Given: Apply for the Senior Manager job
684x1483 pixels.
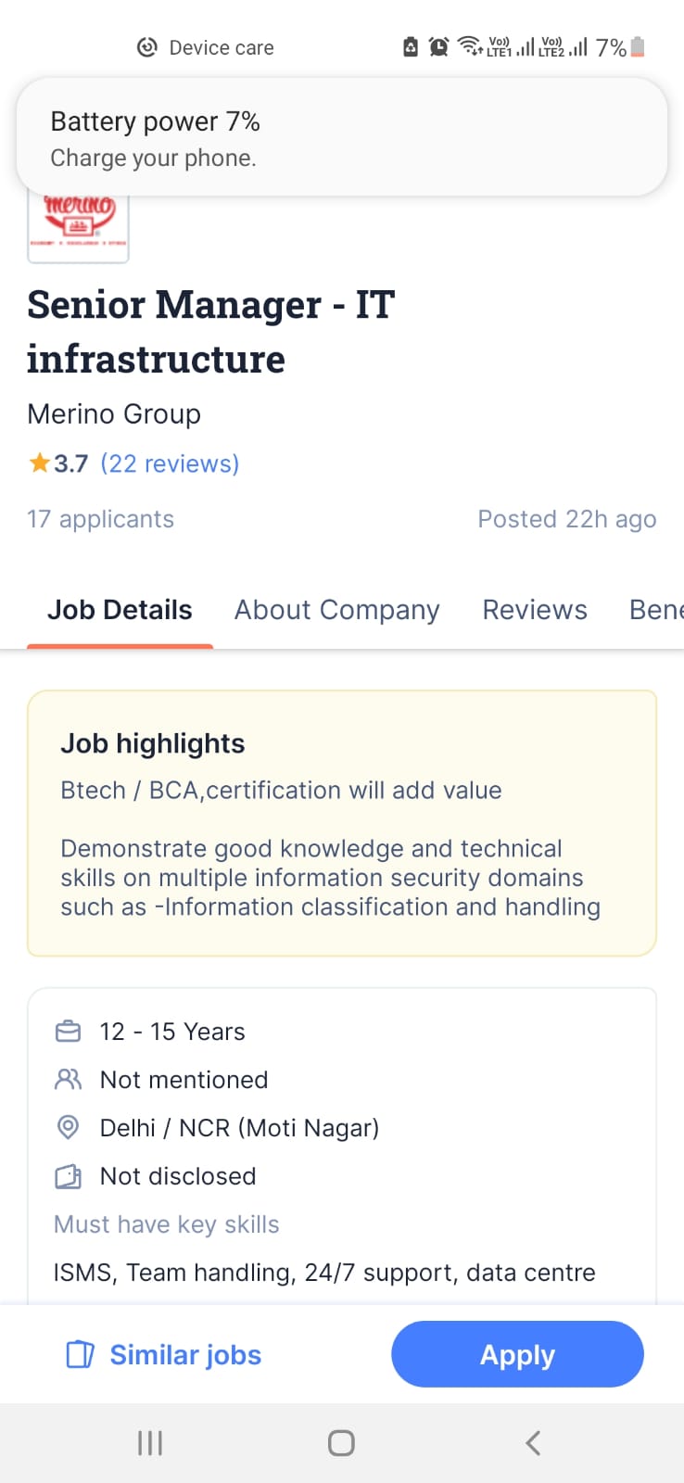Looking at the screenshot, I should (x=517, y=1354).
